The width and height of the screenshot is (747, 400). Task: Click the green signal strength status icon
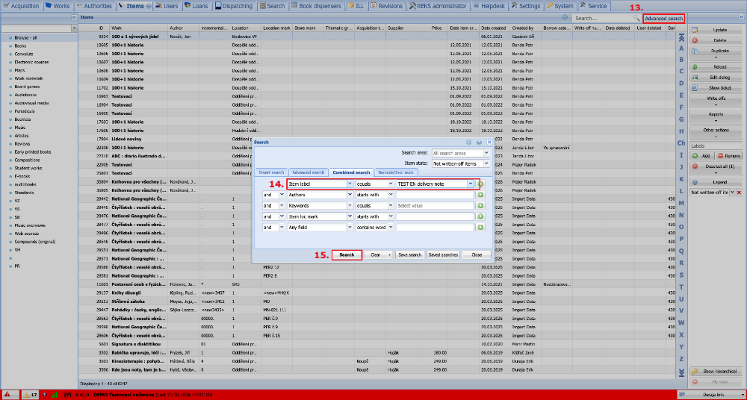click(54, 394)
